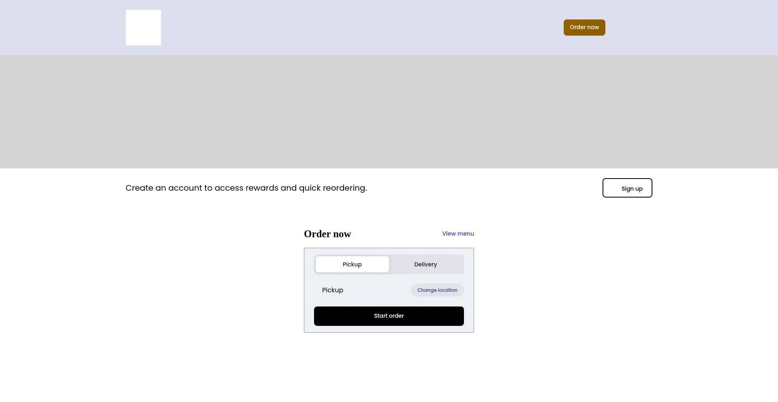
Task: Click empty header bar beside the logo
Action: pyautogui.click(x=324, y=28)
